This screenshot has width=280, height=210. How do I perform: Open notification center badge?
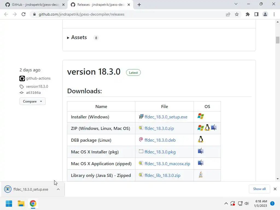coord(272,203)
